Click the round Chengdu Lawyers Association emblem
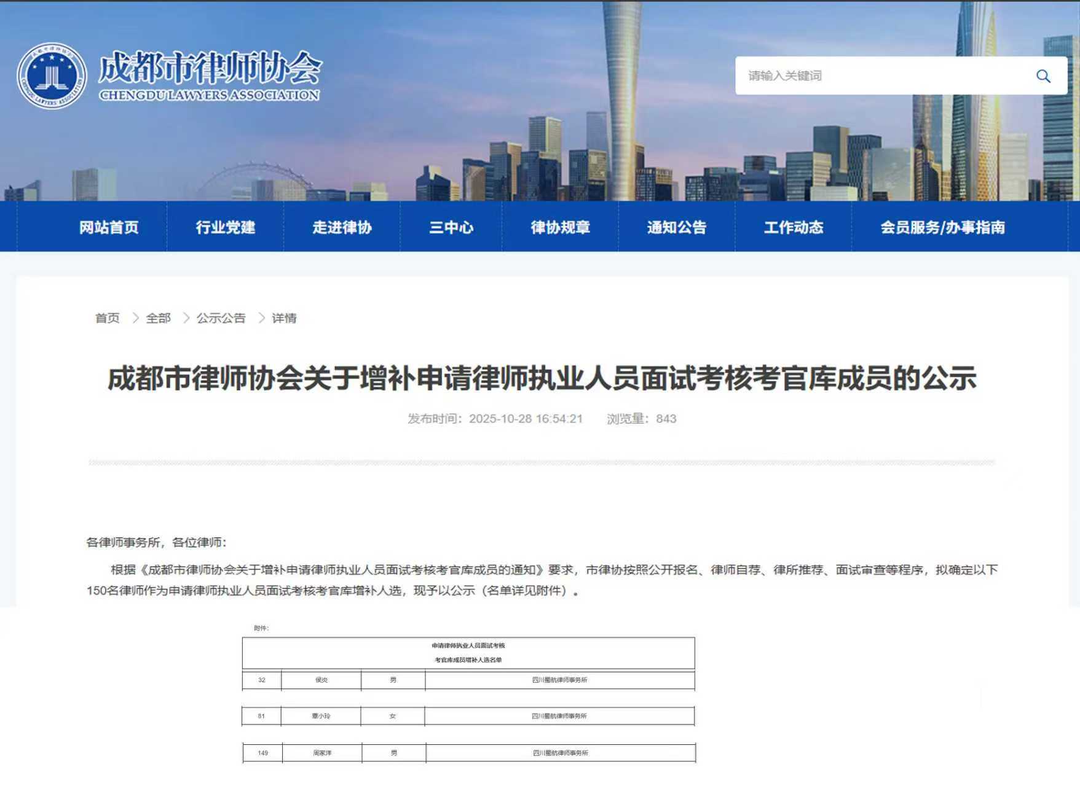 tap(52, 76)
